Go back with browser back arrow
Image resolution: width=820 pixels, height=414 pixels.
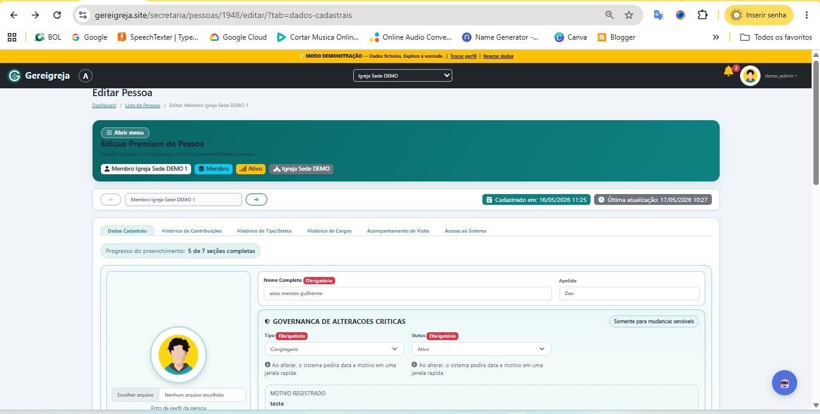tap(14, 15)
